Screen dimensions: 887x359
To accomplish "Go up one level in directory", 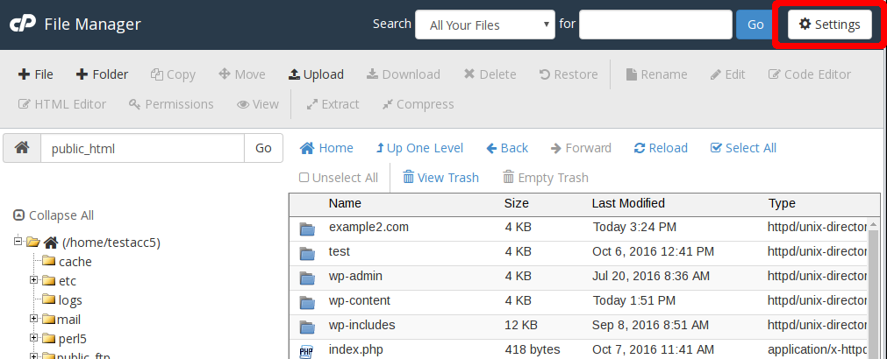I will (x=419, y=148).
